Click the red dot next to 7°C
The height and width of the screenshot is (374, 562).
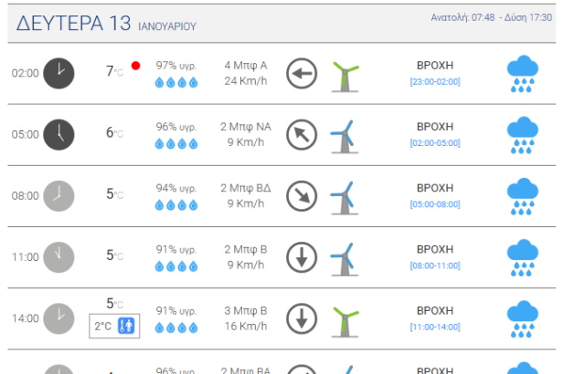click(x=135, y=66)
